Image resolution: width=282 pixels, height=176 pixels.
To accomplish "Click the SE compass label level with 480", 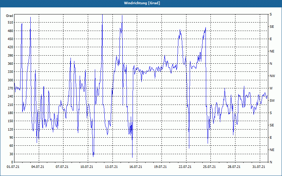I will tap(272, 27).
